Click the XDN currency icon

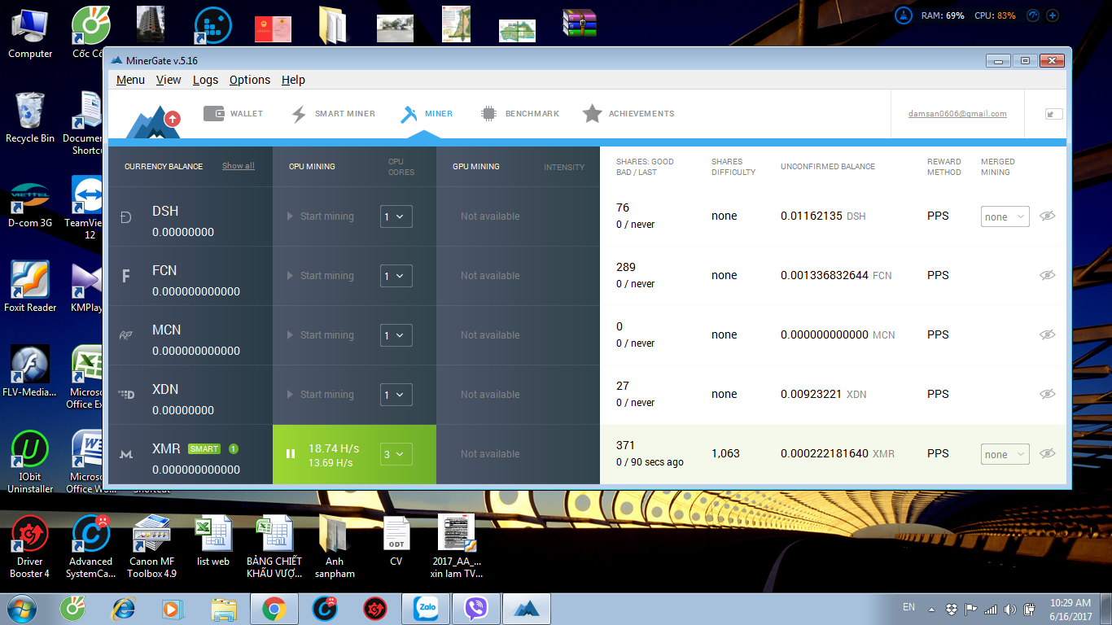[126, 395]
